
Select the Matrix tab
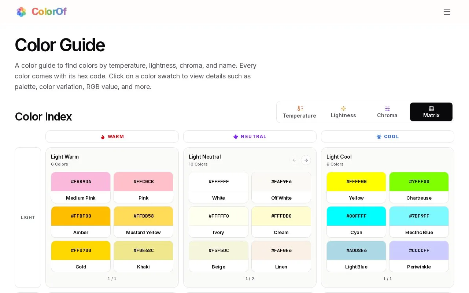point(431,112)
